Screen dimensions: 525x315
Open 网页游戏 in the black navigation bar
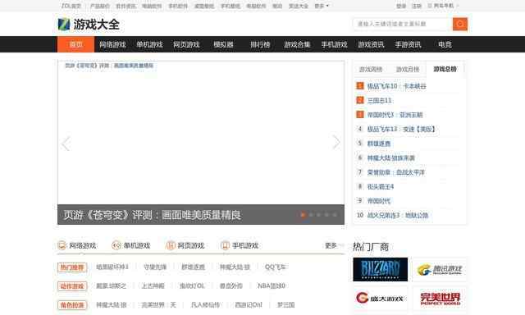click(x=186, y=44)
